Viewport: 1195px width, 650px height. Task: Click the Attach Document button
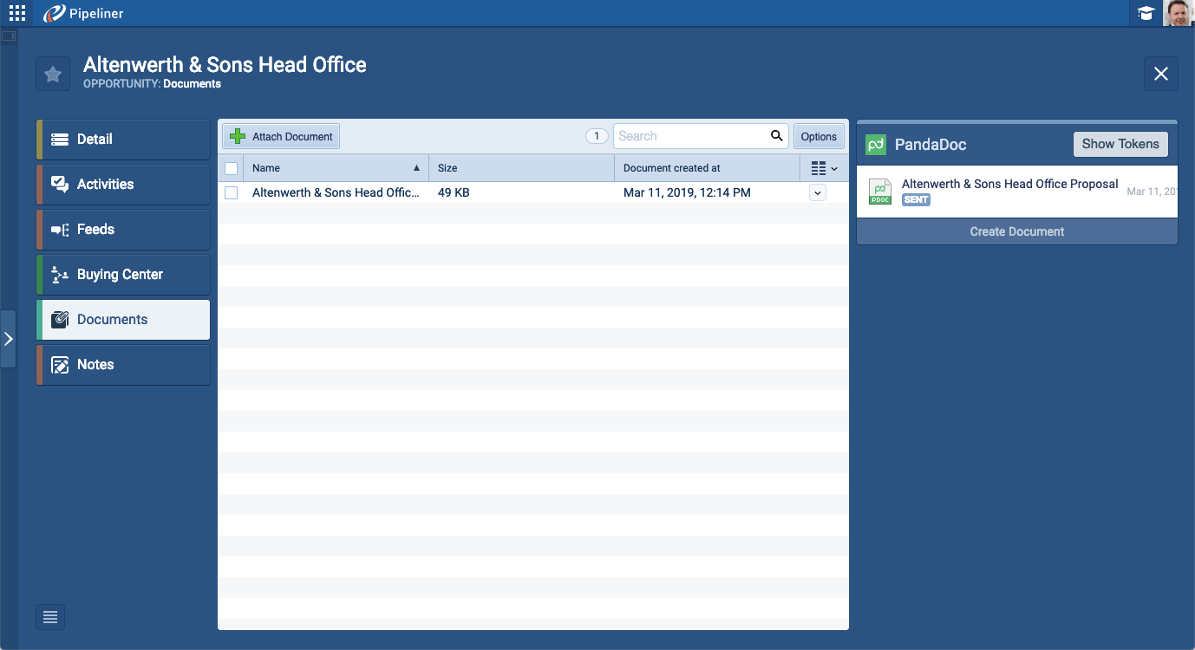click(282, 136)
